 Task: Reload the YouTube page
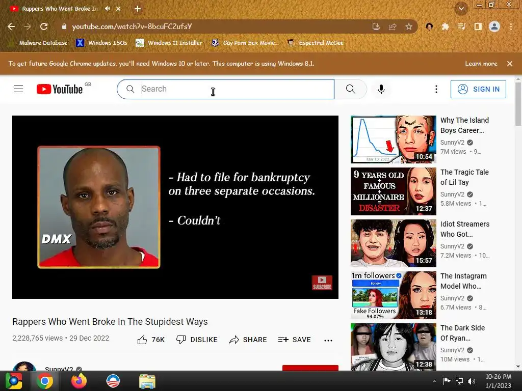pyautogui.click(x=44, y=26)
